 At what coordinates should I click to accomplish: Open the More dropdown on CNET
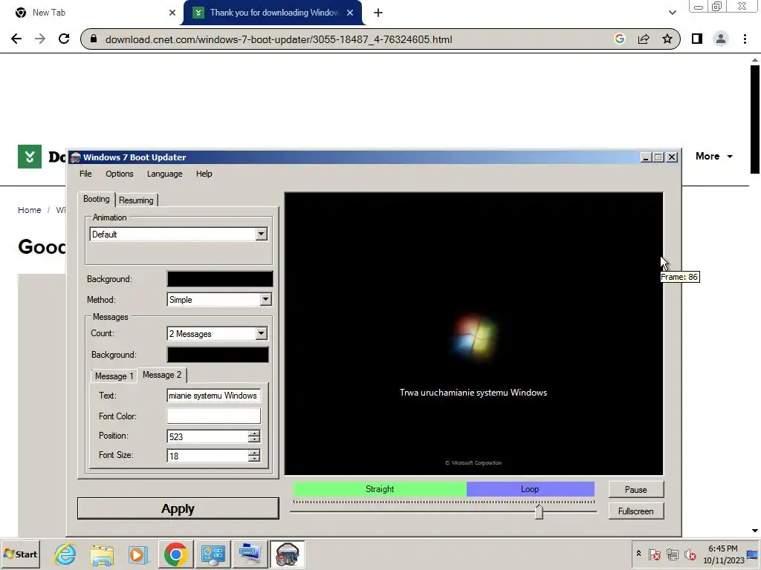pyautogui.click(x=714, y=156)
